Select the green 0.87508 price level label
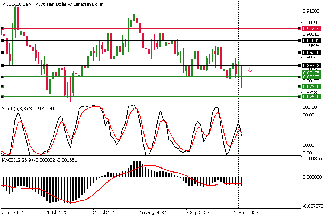 311,97
